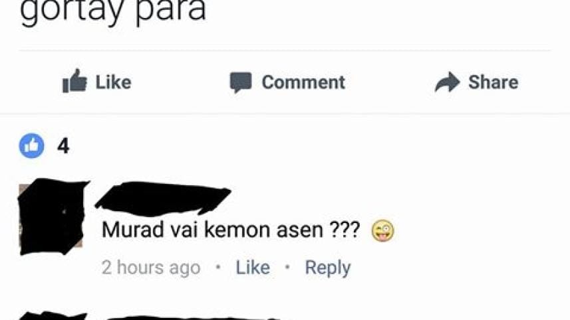The image size is (570, 320).
Task: Tap the thumbs-up icon in the post action bar
Action: [75, 81]
